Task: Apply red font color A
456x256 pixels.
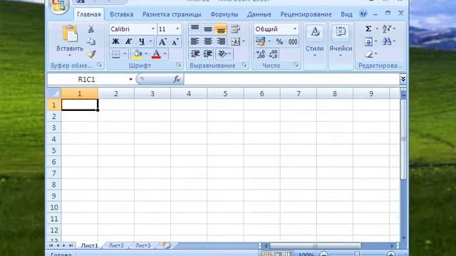Action: point(156,54)
